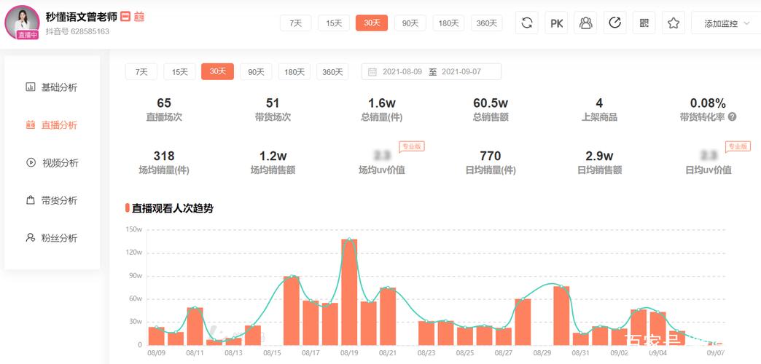Image resolution: width=761 pixels, height=364 pixels.
Task: Choose 30天 in the lower filter row
Action: 217,72
